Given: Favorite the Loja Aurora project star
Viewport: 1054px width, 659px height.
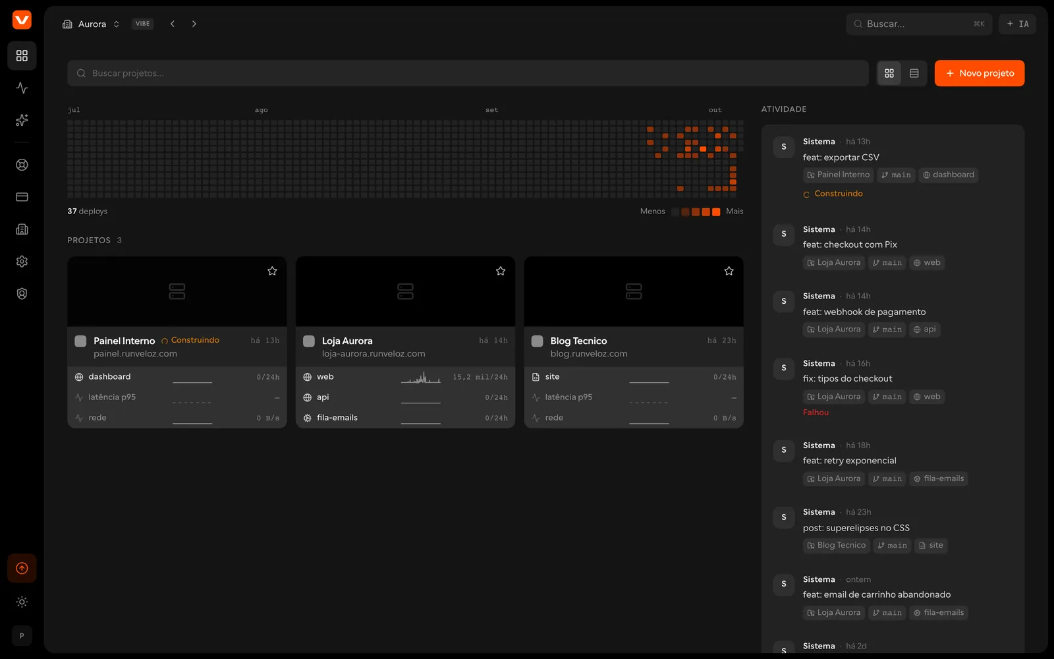Looking at the screenshot, I should 501,271.
